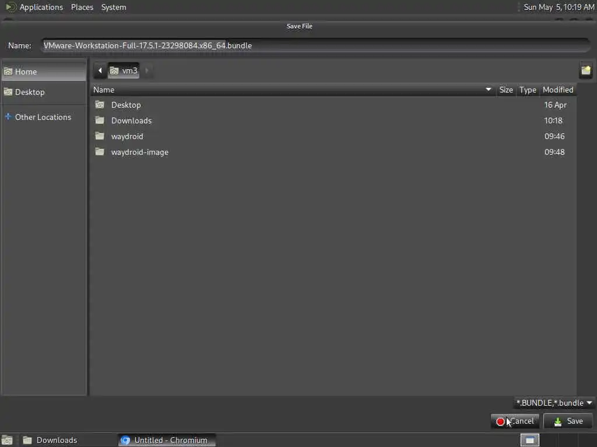Screen dimensions: 597x447
Task: Click the Chromium icon in the taskbar
Action: (125, 440)
